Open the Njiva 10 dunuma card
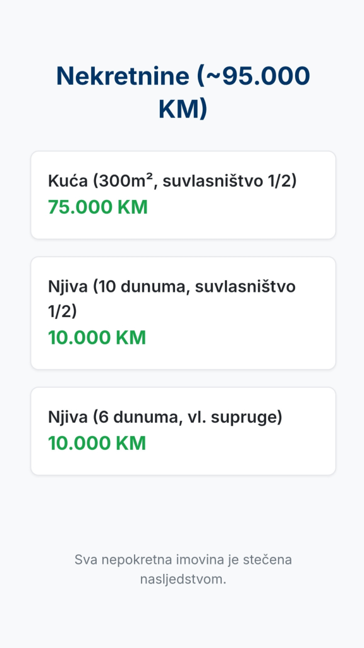The image size is (364, 648). point(183,313)
